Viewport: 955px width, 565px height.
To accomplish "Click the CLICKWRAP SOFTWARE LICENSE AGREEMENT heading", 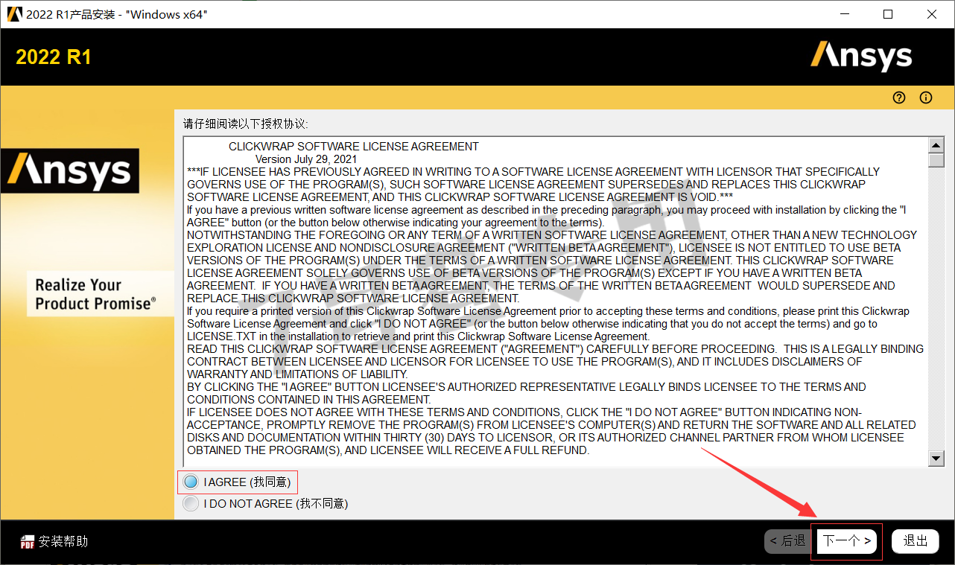I will [x=354, y=147].
